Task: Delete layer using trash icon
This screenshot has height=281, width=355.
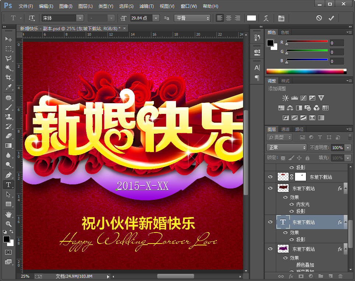Action: click(x=340, y=276)
